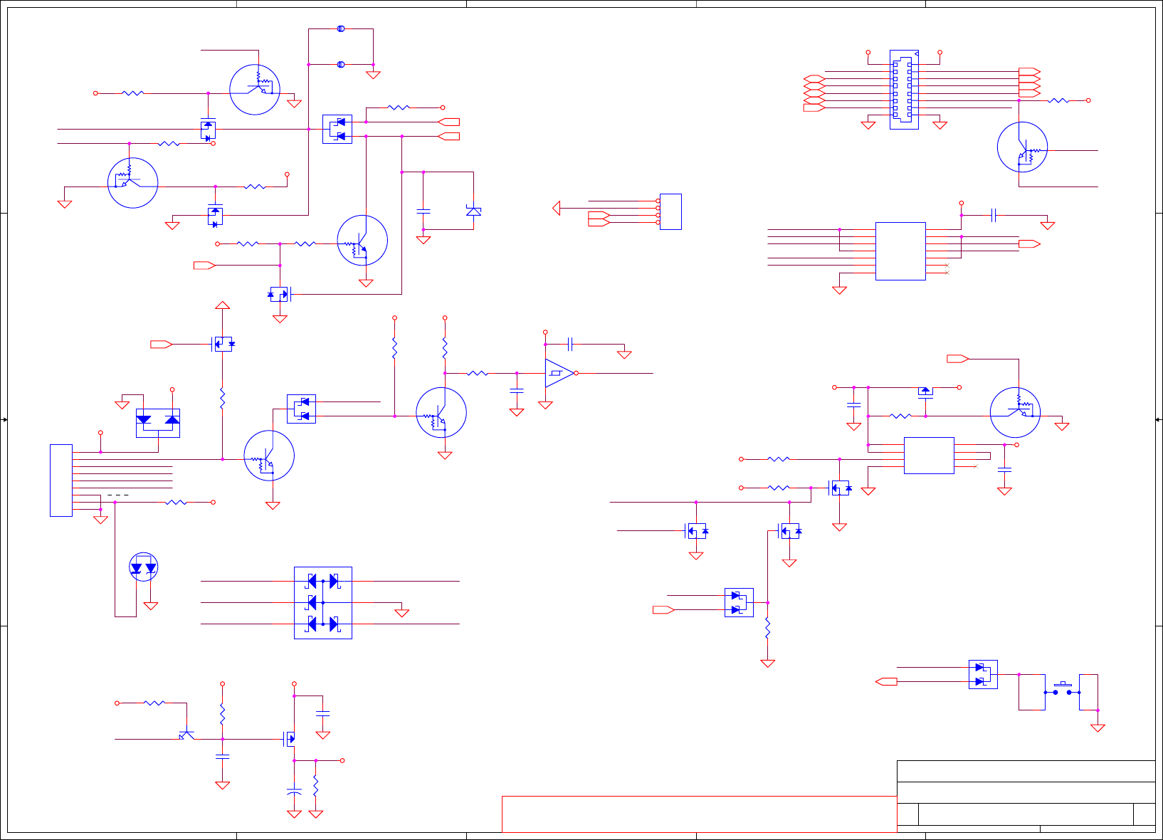
Task: Click the horizontal capacitor above the Schmitt trigger
Action: point(570,345)
